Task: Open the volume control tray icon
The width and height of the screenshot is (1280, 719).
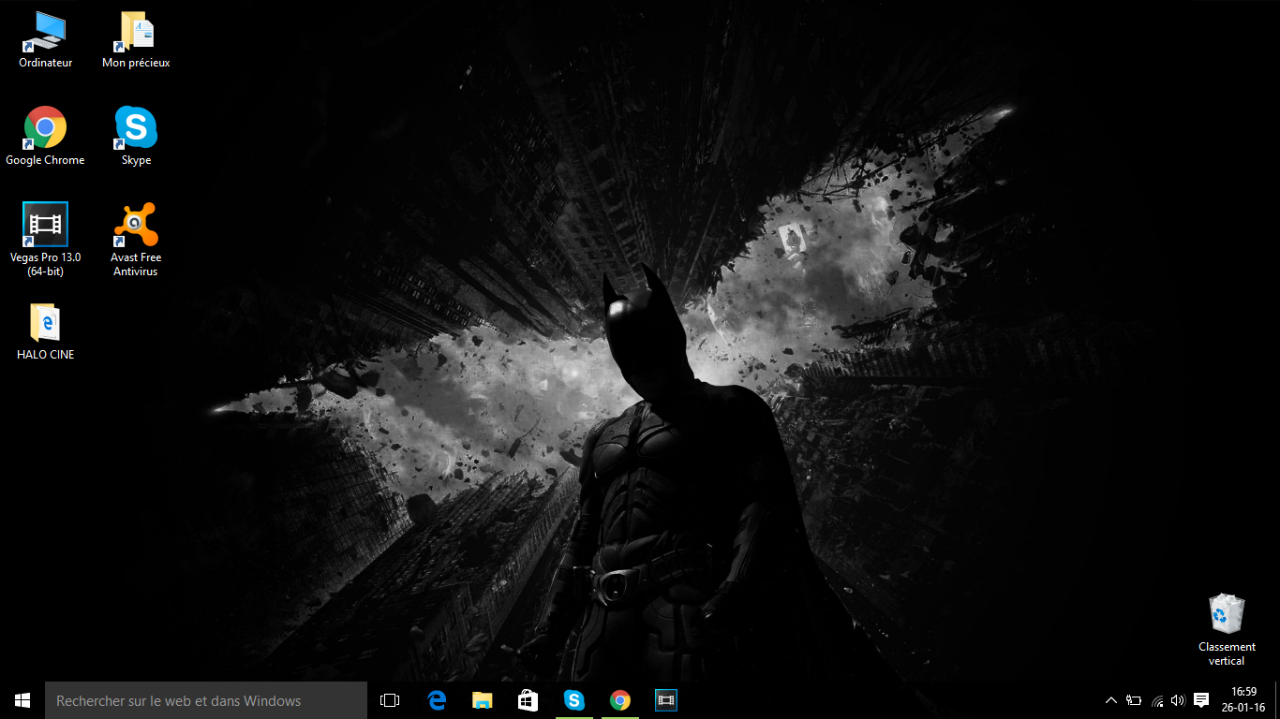Action: (x=1178, y=700)
